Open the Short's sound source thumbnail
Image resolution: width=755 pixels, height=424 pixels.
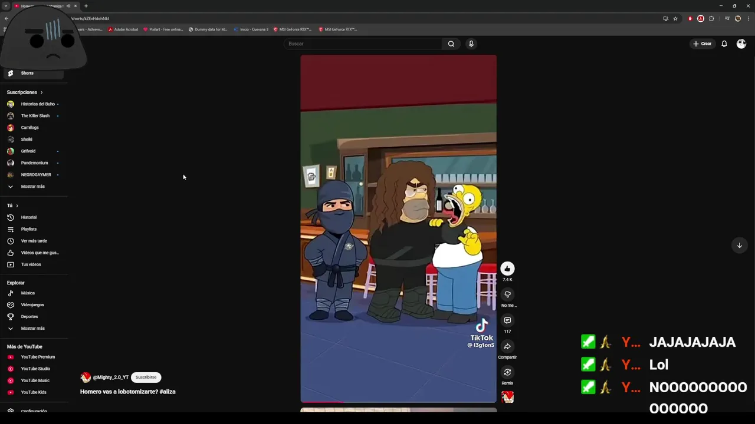507,397
